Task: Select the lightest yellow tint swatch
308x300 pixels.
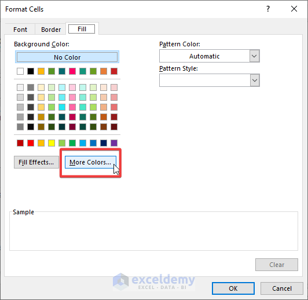Action: (41, 87)
